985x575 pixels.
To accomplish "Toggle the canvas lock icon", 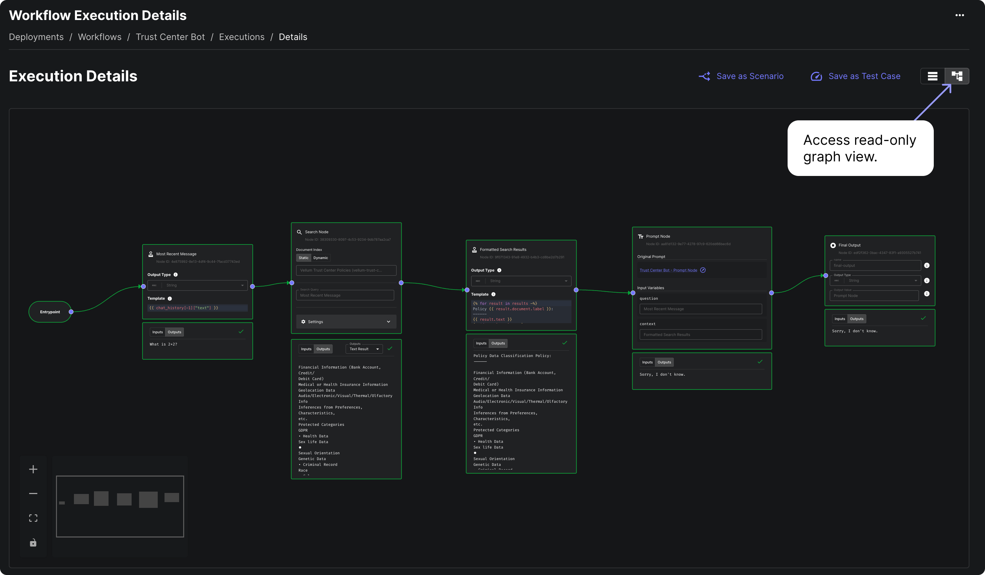I will tap(33, 542).
